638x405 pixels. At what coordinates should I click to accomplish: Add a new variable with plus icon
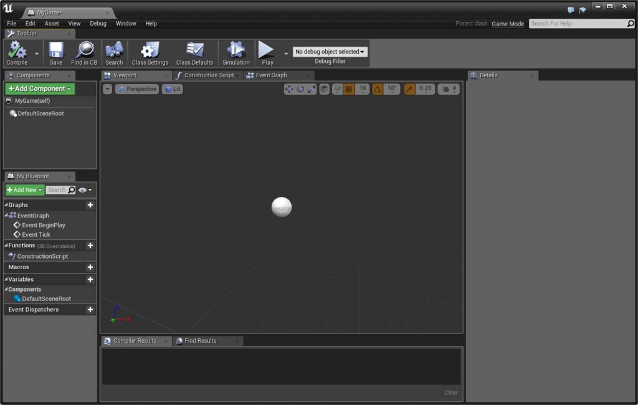90,279
